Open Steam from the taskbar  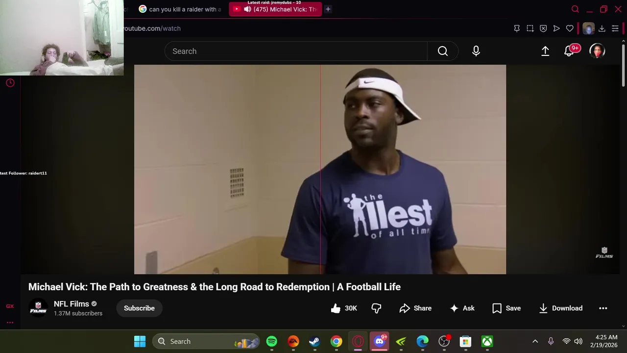point(314,341)
